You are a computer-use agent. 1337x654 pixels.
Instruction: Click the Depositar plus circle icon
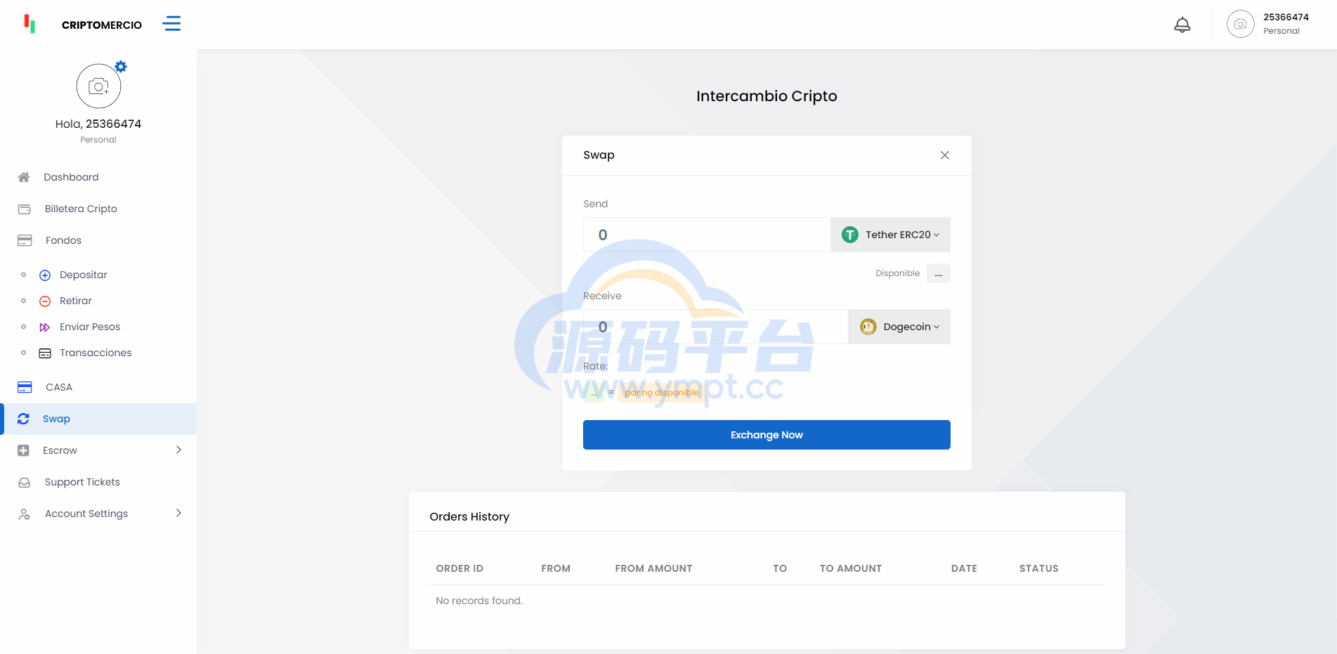(45, 275)
